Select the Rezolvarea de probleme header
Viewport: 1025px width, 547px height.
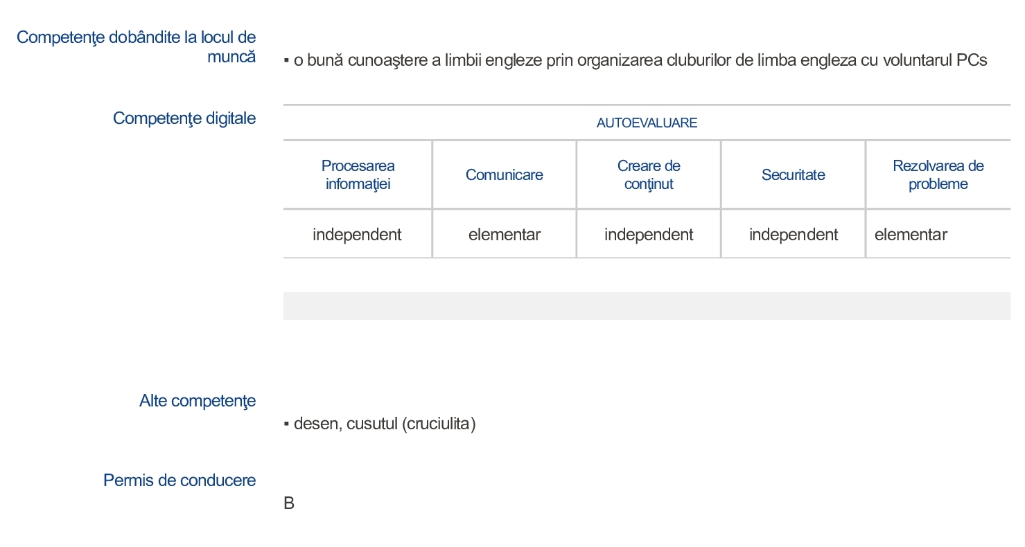click(938, 175)
